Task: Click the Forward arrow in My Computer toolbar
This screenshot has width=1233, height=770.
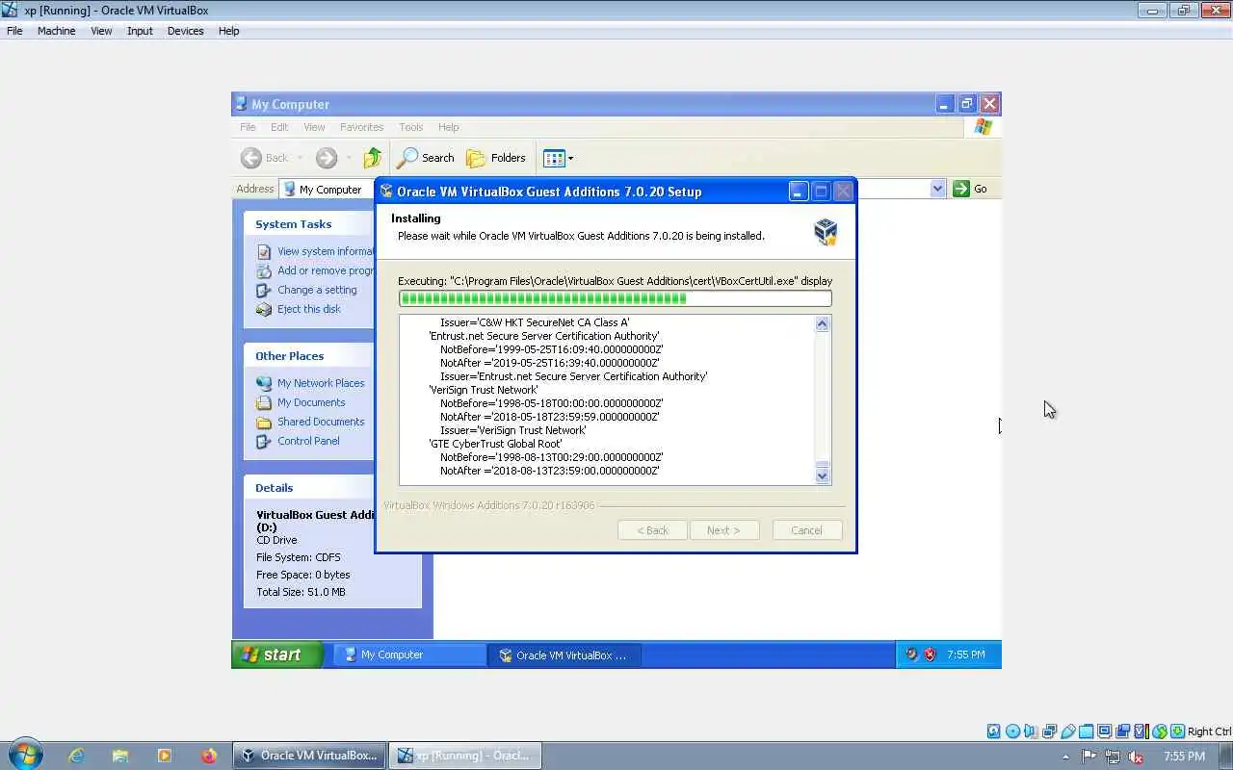Action: 327,158
